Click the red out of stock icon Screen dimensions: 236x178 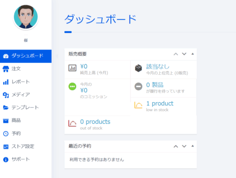pos(72,123)
